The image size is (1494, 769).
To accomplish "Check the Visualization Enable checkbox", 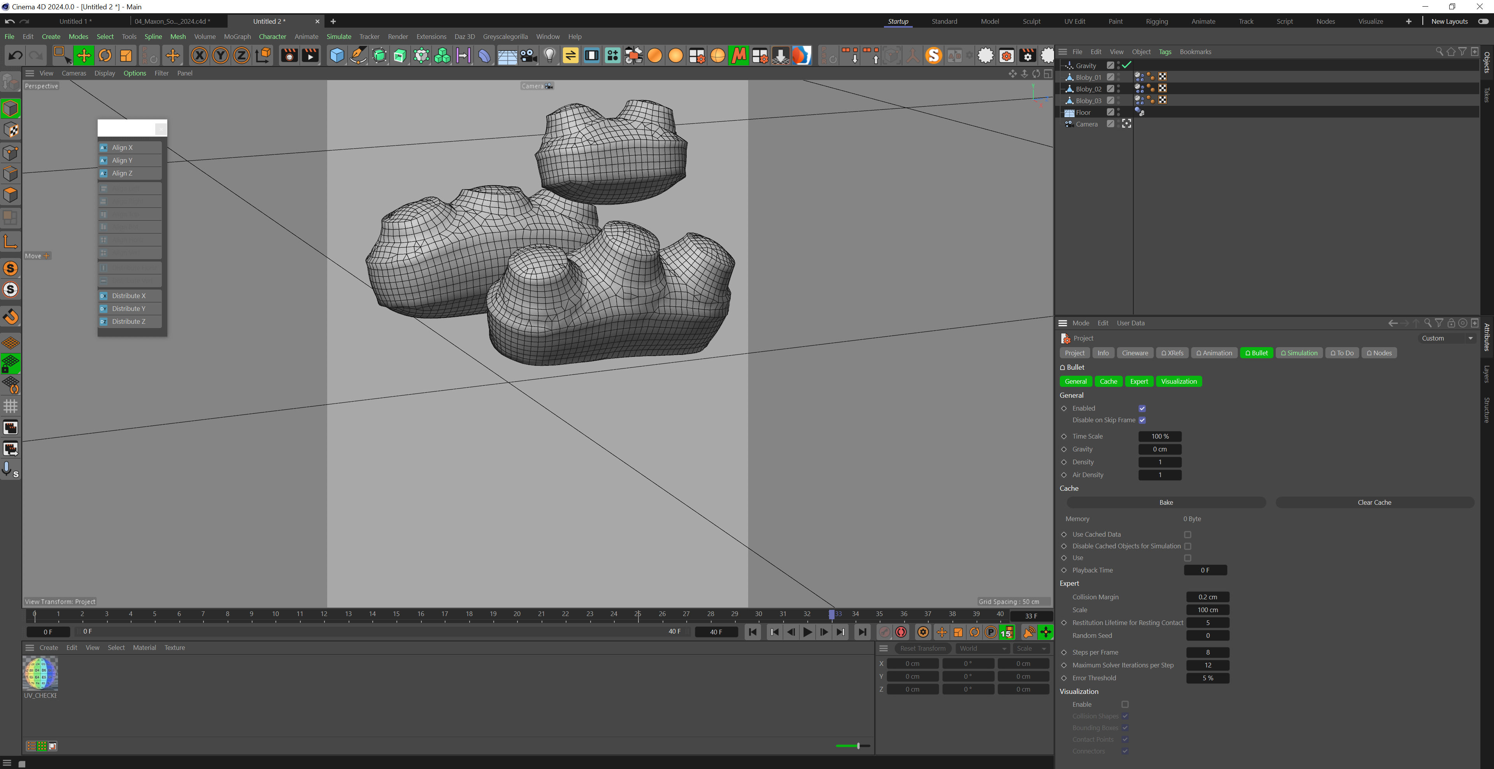I will [1124, 705].
